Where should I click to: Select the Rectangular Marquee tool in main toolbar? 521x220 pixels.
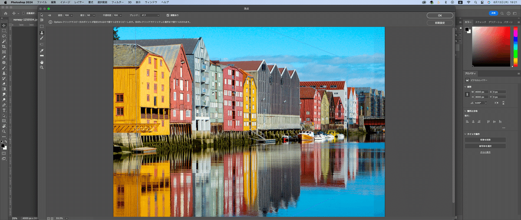click(4, 30)
